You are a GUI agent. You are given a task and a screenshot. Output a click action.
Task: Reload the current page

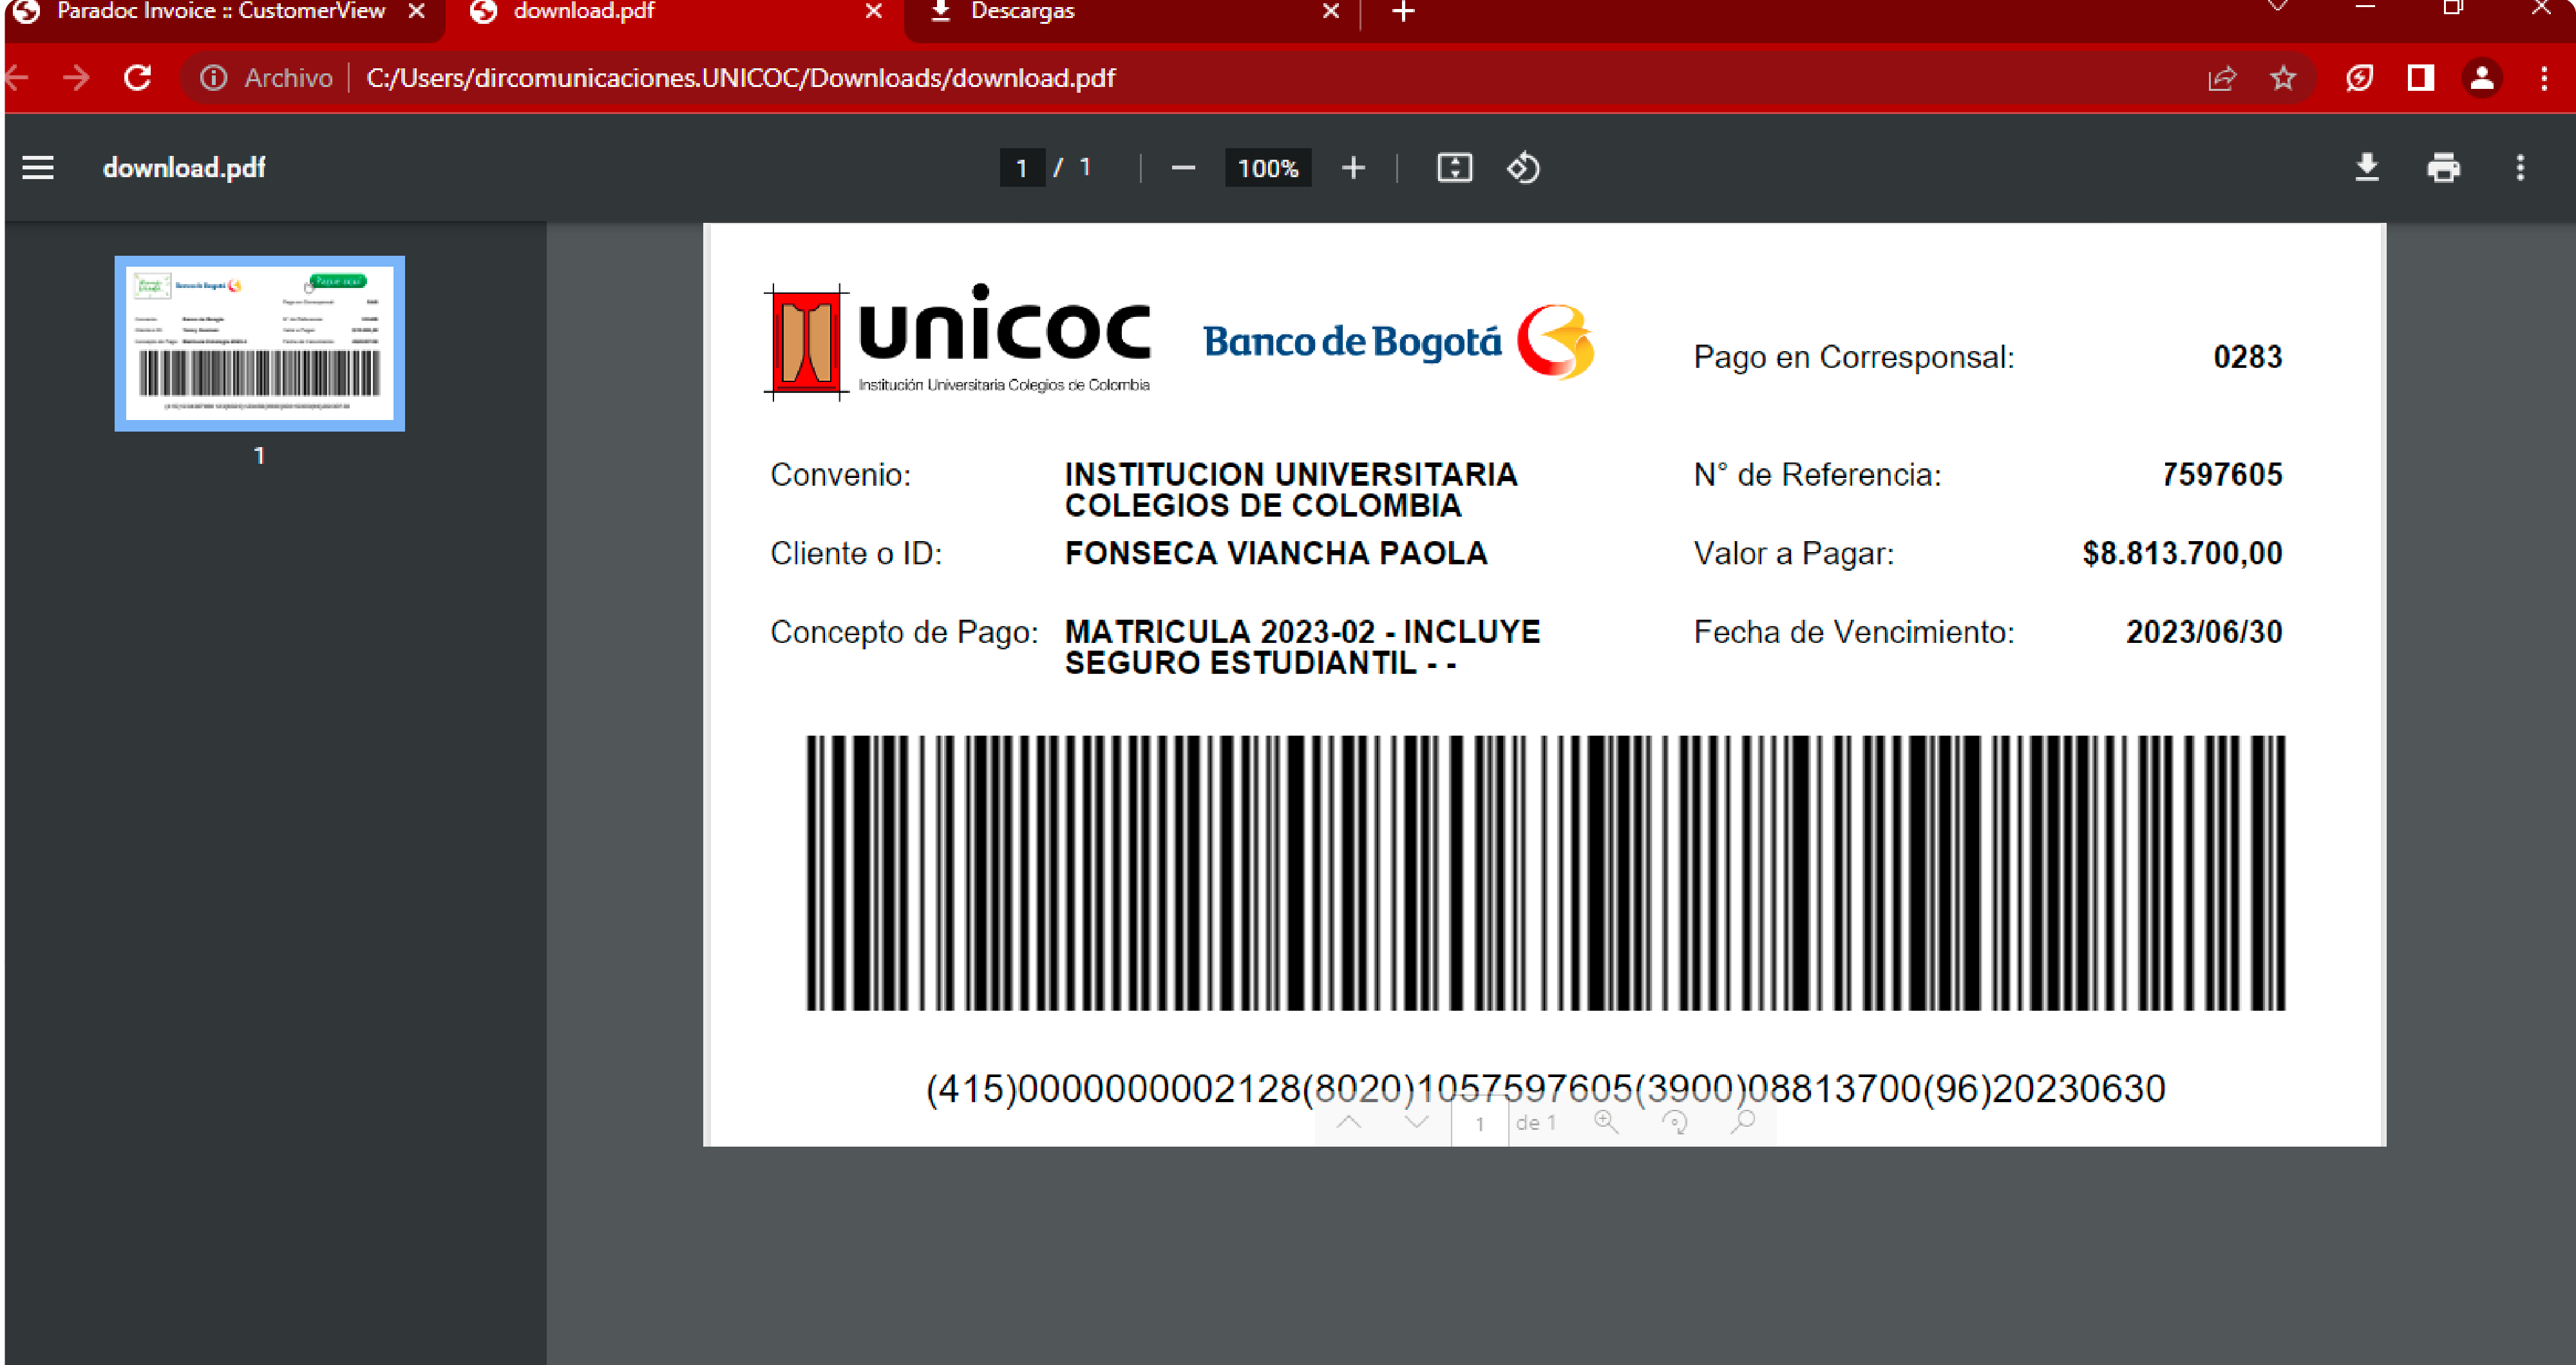[x=138, y=78]
